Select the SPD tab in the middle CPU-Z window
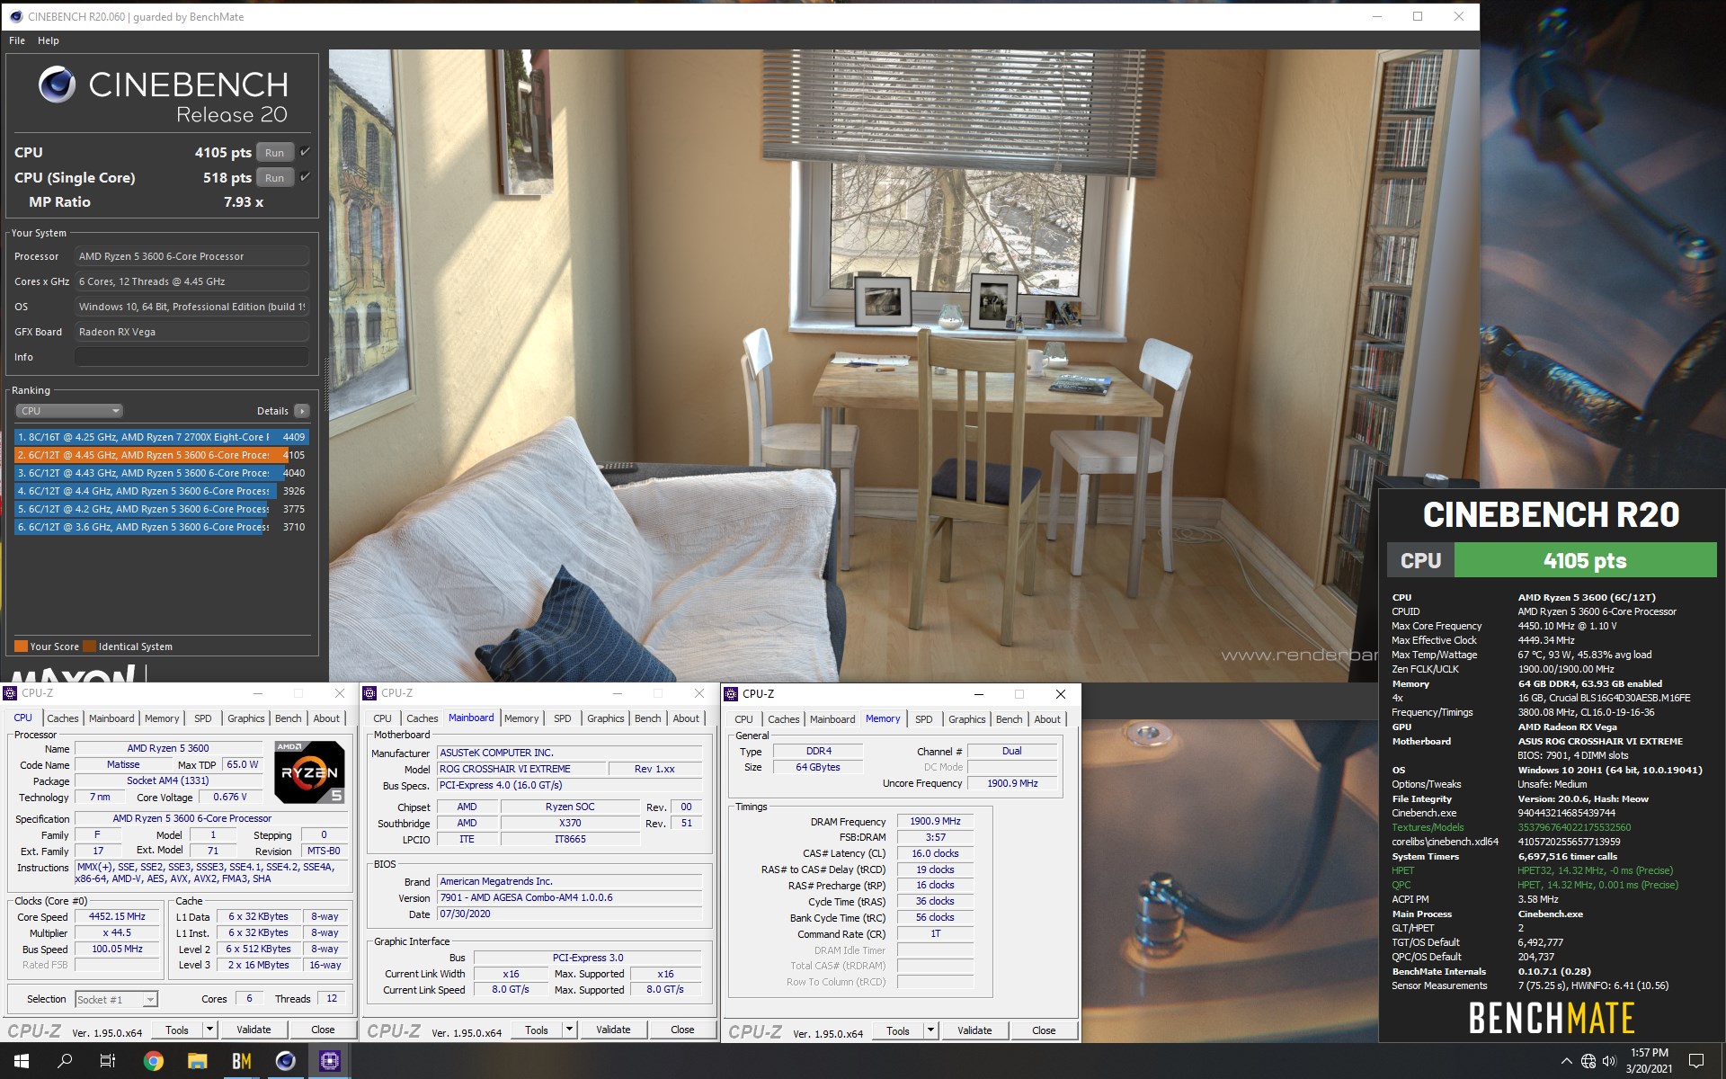This screenshot has width=1726, height=1079. point(563,718)
